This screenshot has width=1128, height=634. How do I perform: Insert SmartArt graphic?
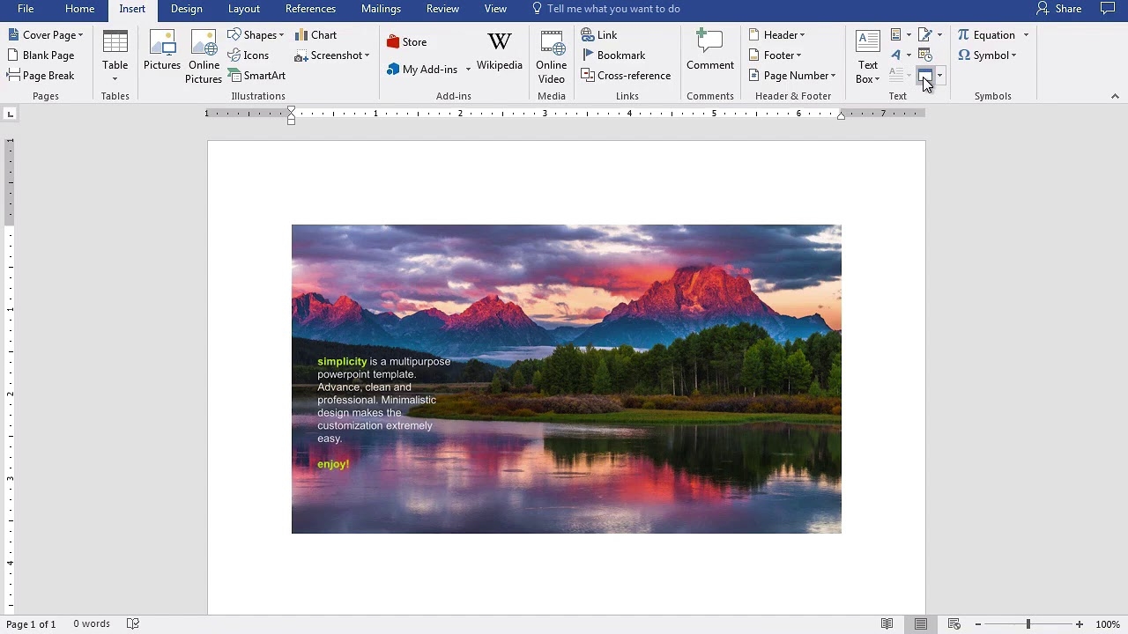[x=256, y=76]
